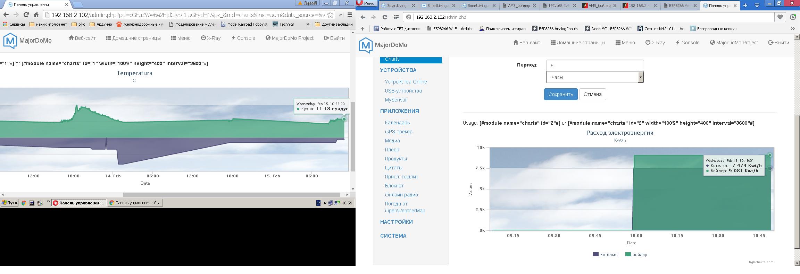Expand the Chrome bookmarks bar overflow chevron
This screenshot has height=274, width=800.
pos(308,24)
